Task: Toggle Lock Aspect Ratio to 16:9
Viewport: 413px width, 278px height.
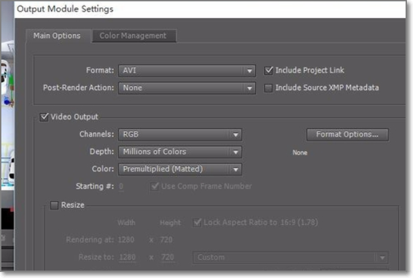Action: tap(197, 222)
